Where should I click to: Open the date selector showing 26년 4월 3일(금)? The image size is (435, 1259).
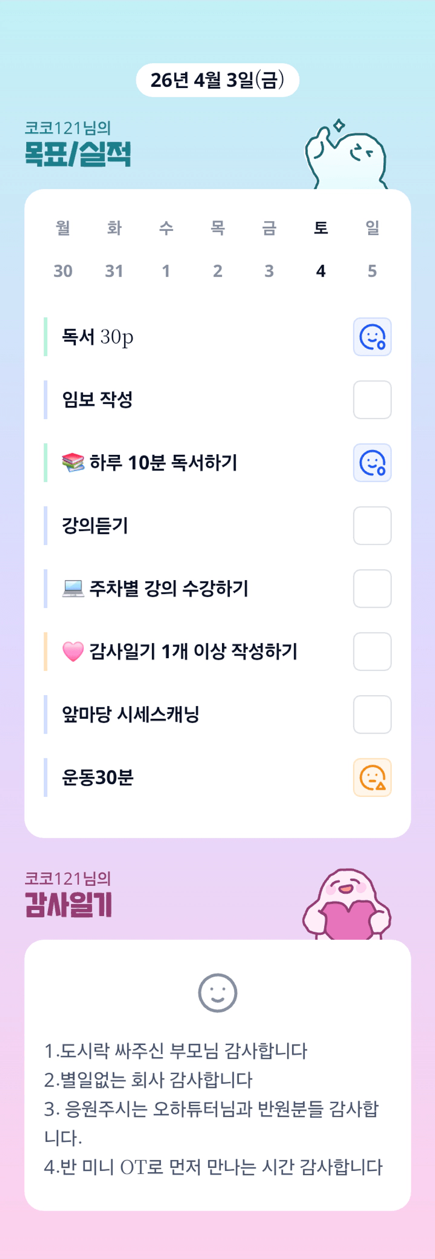pos(217,80)
